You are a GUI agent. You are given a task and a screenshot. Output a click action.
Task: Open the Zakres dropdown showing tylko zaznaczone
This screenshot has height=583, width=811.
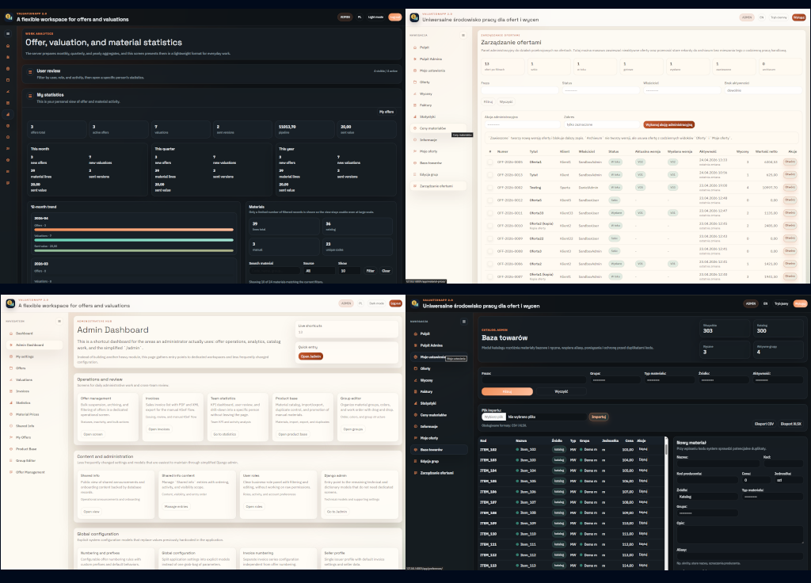pyautogui.click(x=602, y=124)
